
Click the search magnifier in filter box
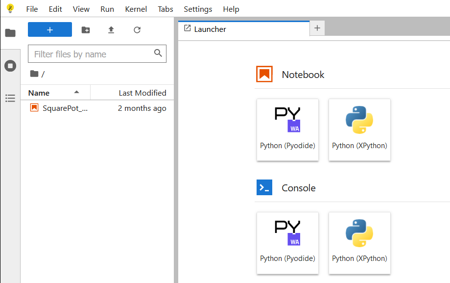point(158,53)
